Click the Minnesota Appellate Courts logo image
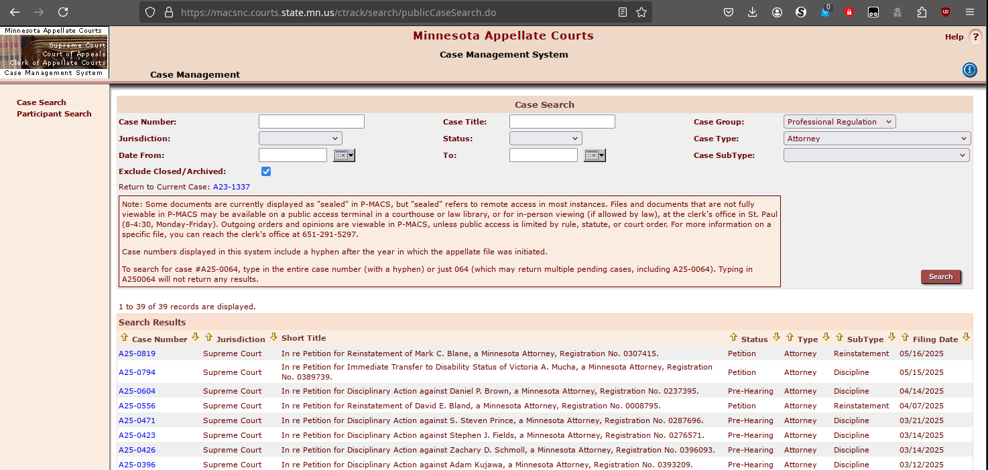Viewport: 988px width, 470px height. [54, 52]
